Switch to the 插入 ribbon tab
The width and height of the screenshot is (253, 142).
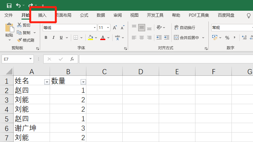42,15
